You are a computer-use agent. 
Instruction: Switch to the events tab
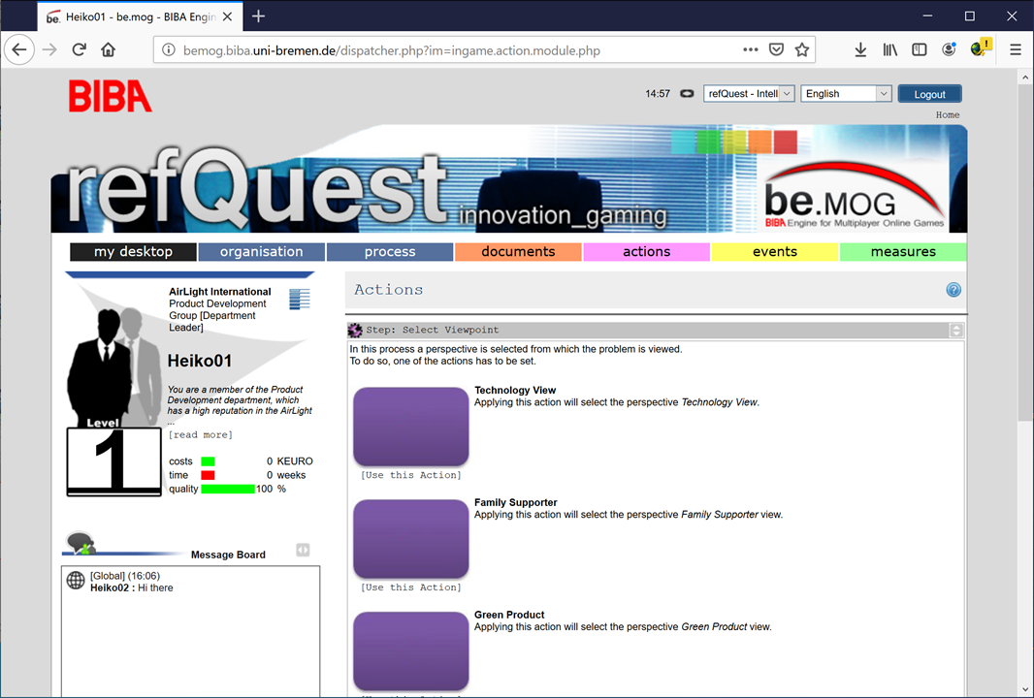pos(775,252)
